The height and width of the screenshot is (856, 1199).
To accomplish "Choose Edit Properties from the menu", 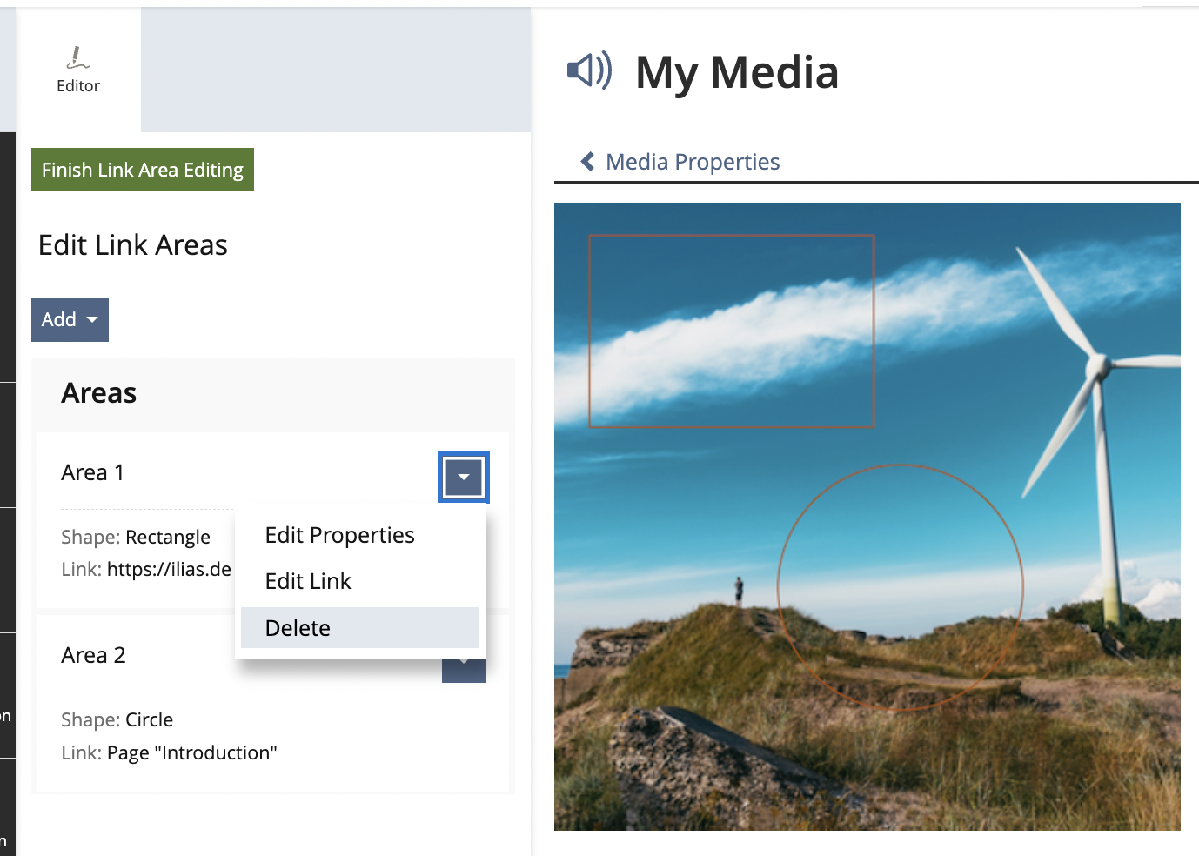I will 339,535.
